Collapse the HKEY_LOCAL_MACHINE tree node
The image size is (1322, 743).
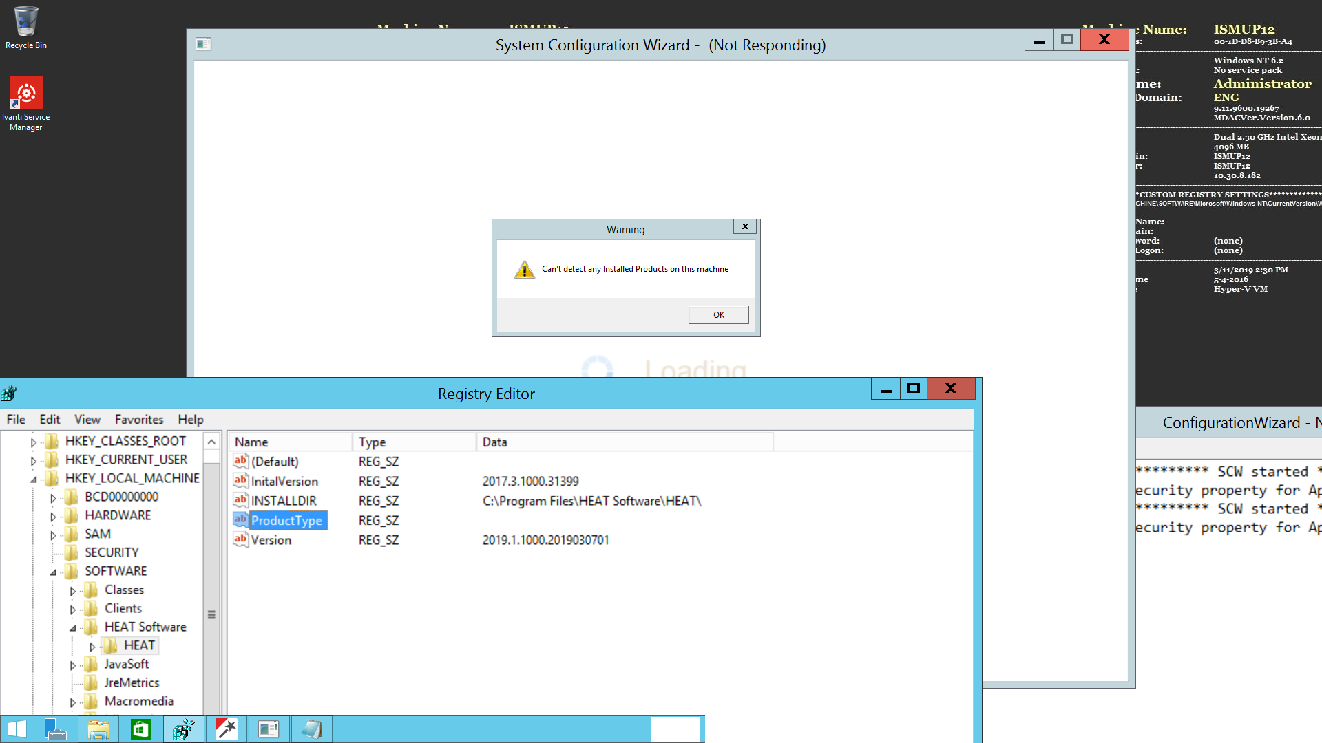click(33, 480)
